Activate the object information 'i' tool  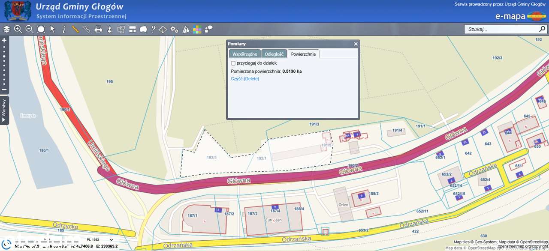tap(64, 29)
